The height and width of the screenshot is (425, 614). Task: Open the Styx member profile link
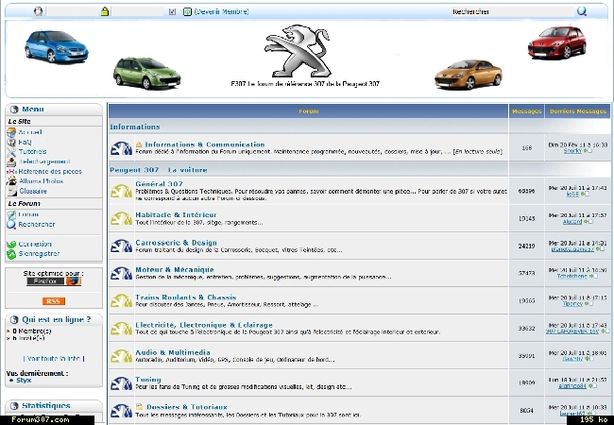click(24, 381)
